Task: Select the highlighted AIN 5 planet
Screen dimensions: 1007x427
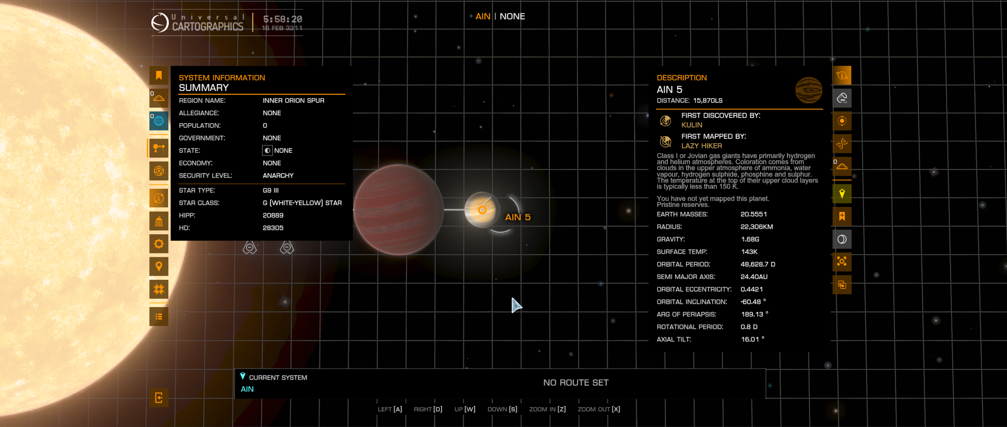Action: (482, 210)
